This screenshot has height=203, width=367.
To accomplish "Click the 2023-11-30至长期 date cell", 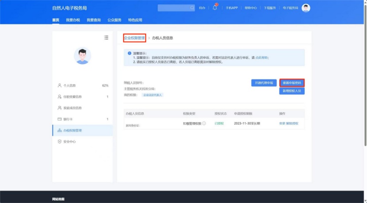I will (x=247, y=123).
